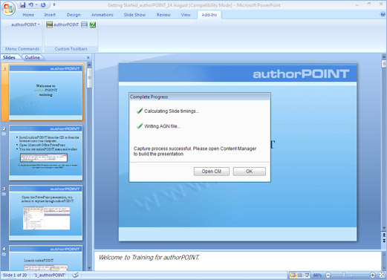
Task: Click the authorPOINT custom toolbar label
Action: coord(66,25)
